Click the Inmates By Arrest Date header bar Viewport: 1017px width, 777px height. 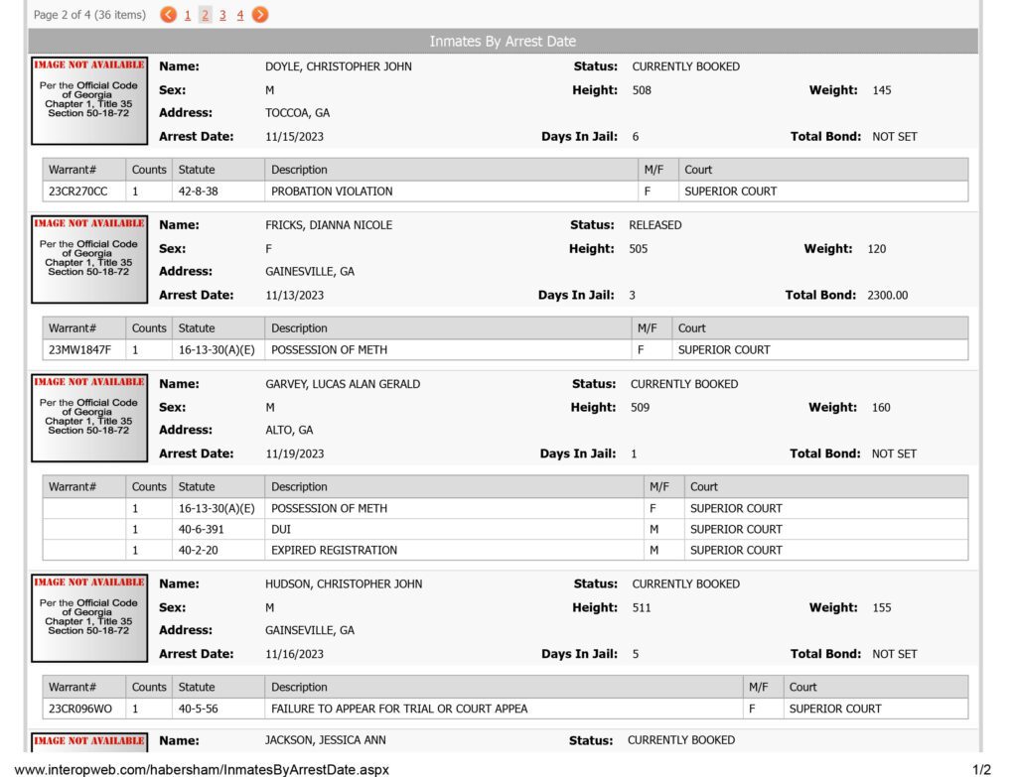click(x=503, y=41)
